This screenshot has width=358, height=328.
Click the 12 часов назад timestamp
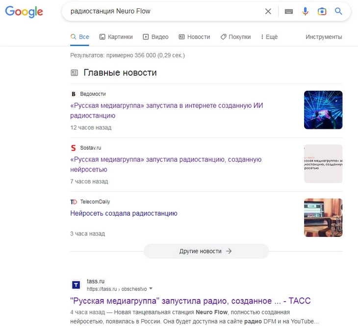(x=91, y=127)
